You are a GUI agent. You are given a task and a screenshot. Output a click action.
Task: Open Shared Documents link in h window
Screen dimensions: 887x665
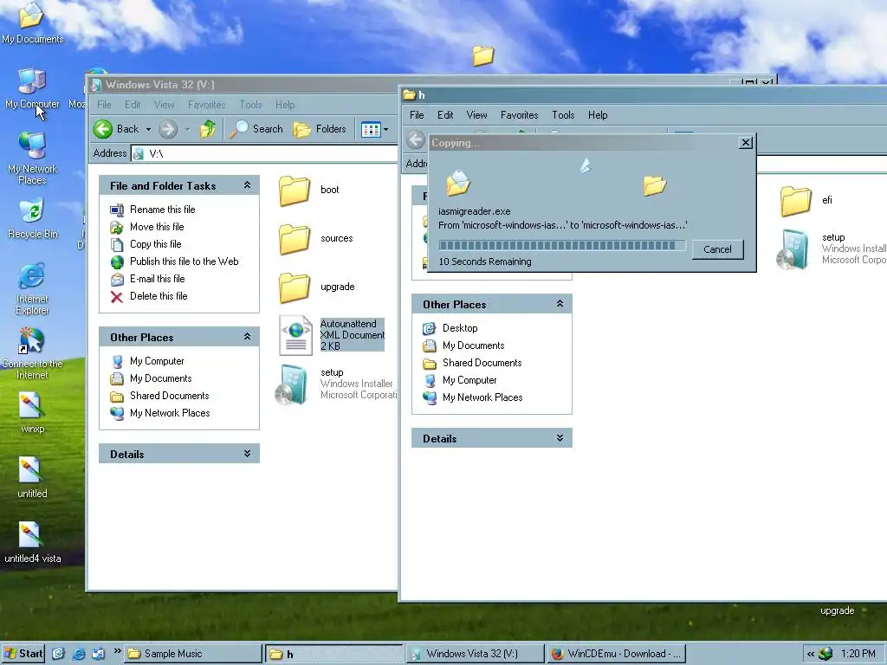482,363
